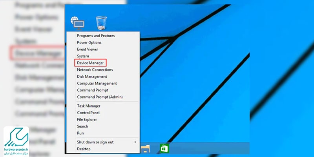Image resolution: width=314 pixels, height=157 pixels.
Task: Choose Run from the menu
Action: 103,133
